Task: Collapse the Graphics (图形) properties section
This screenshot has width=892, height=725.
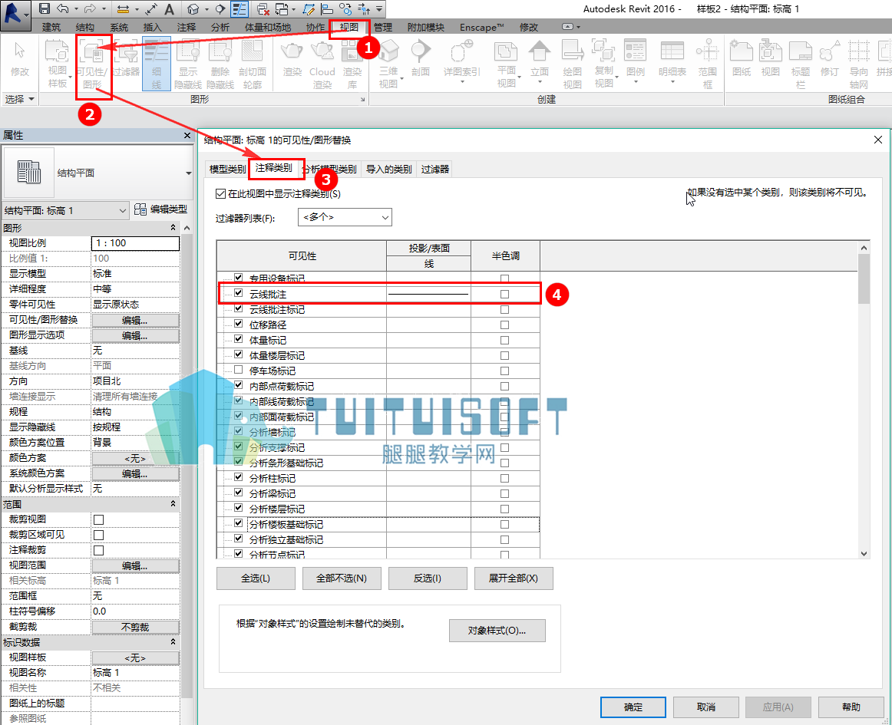Action: pyautogui.click(x=173, y=227)
